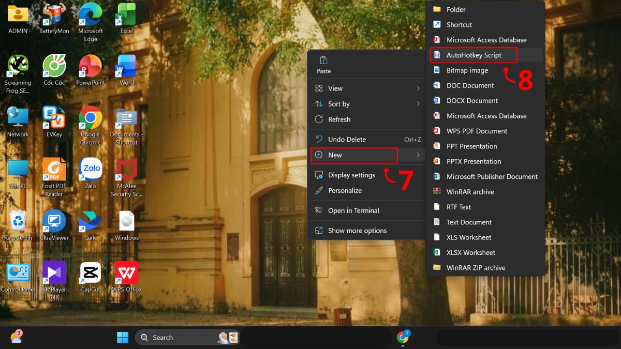Expand the Sort by submenu

coord(418,103)
